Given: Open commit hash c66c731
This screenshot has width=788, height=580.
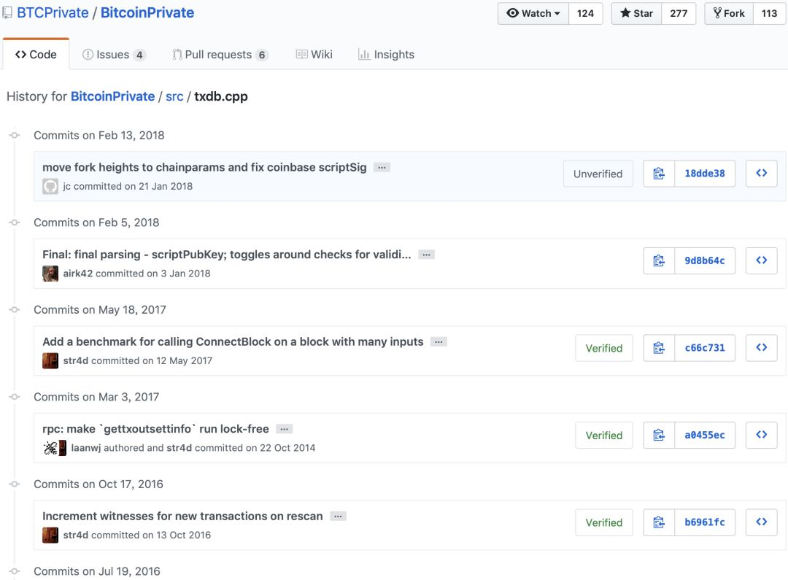Looking at the screenshot, I should [x=705, y=348].
